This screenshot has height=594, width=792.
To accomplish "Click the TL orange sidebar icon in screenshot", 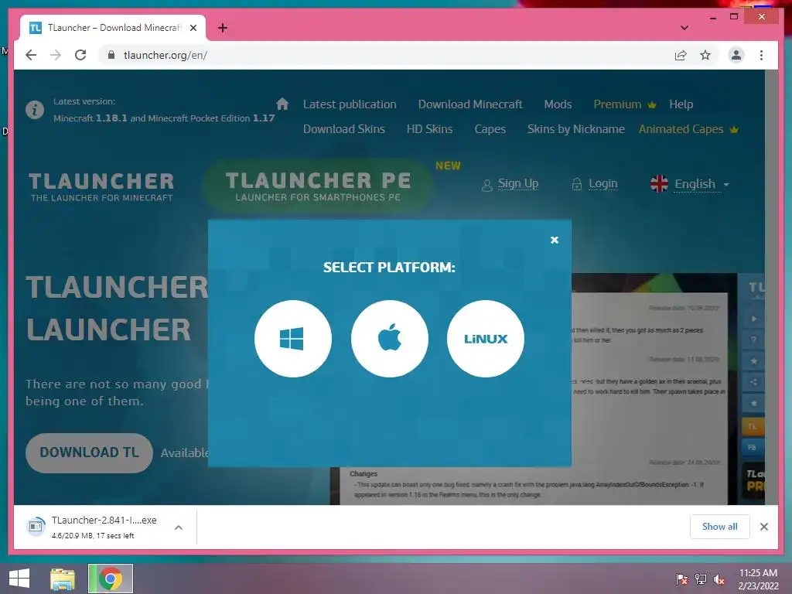I will click(752, 426).
